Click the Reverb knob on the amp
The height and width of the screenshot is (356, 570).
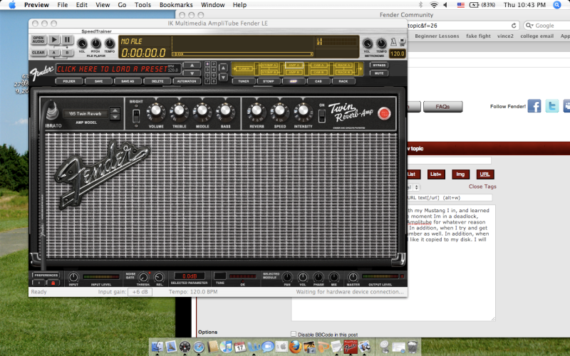[x=257, y=111]
